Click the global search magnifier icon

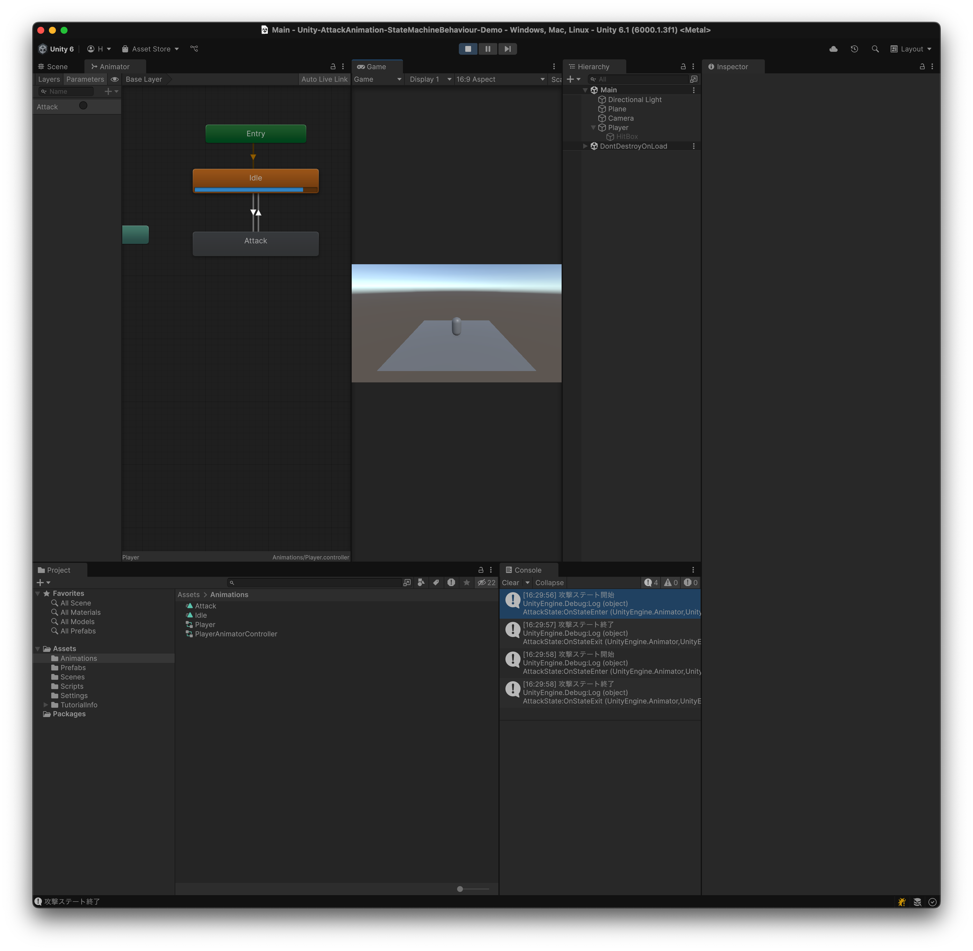click(x=875, y=49)
